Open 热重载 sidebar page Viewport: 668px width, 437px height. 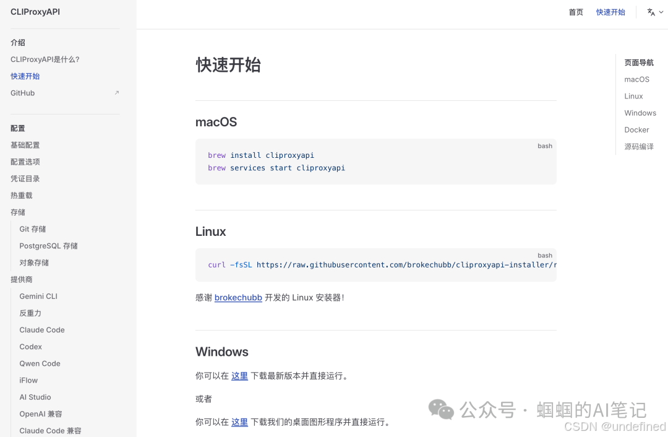[x=21, y=195]
